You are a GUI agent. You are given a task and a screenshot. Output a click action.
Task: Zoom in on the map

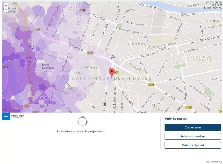6,5
